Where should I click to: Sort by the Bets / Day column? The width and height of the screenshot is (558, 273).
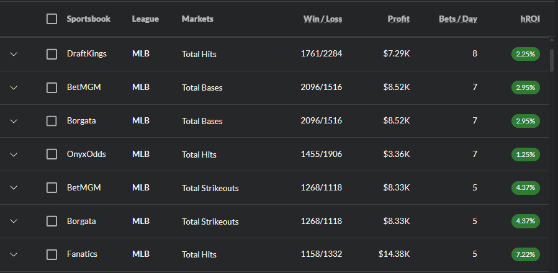pos(457,19)
